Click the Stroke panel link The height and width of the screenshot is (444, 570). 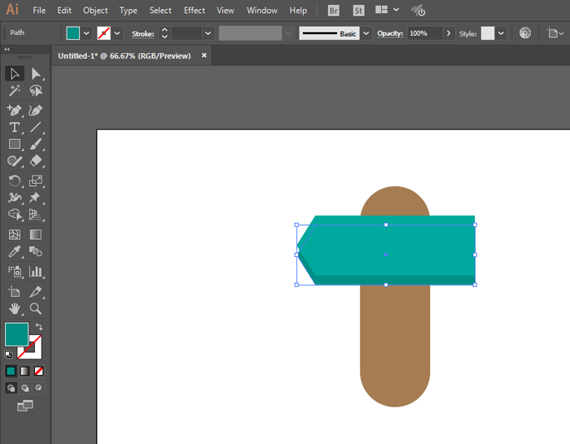(142, 33)
